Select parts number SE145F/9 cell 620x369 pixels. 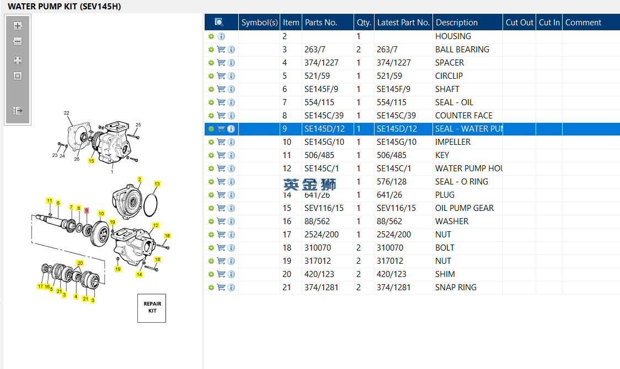click(328, 89)
